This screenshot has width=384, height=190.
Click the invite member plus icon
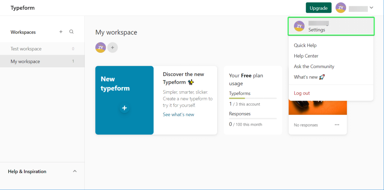click(112, 47)
